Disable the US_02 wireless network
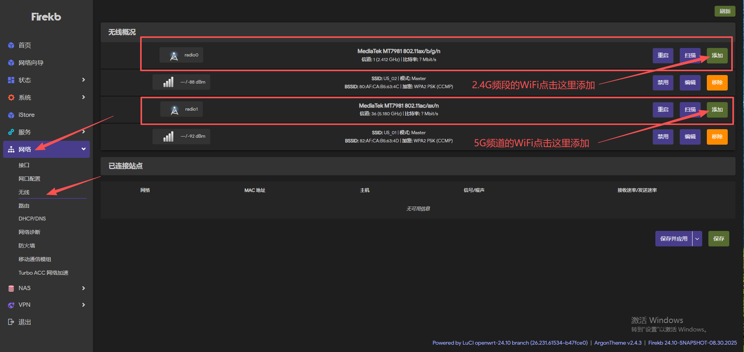Screen dimensions: 744x352 (x=663, y=83)
